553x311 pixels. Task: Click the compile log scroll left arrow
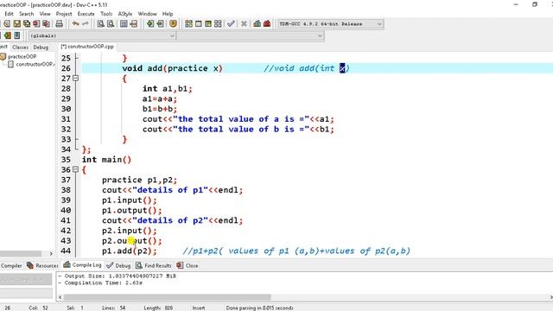60,297
